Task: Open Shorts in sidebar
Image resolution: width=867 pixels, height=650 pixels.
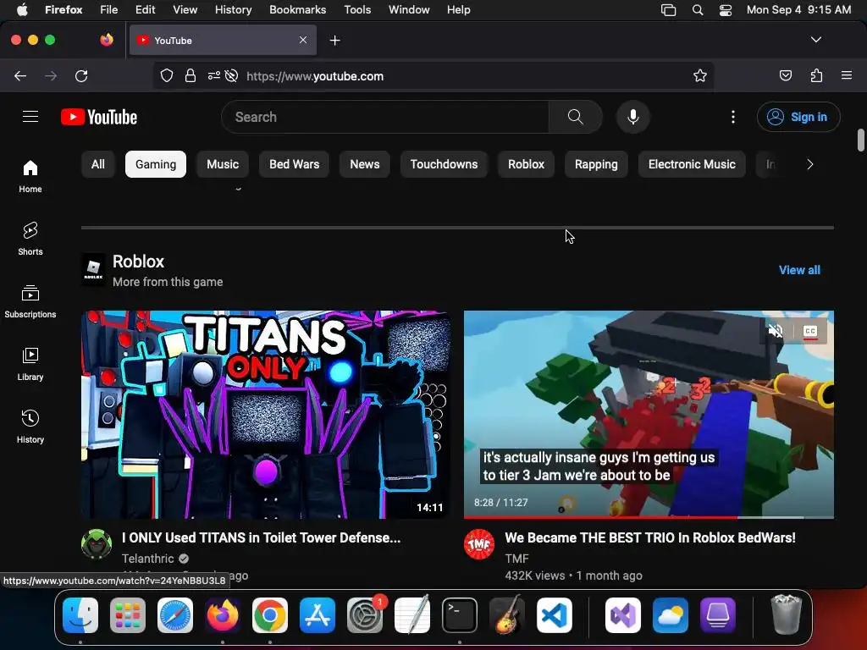Action: (30, 239)
